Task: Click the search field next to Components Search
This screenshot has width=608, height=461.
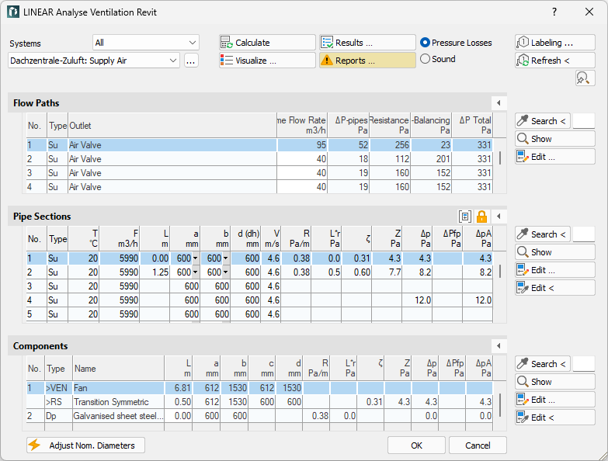Action: point(584,364)
